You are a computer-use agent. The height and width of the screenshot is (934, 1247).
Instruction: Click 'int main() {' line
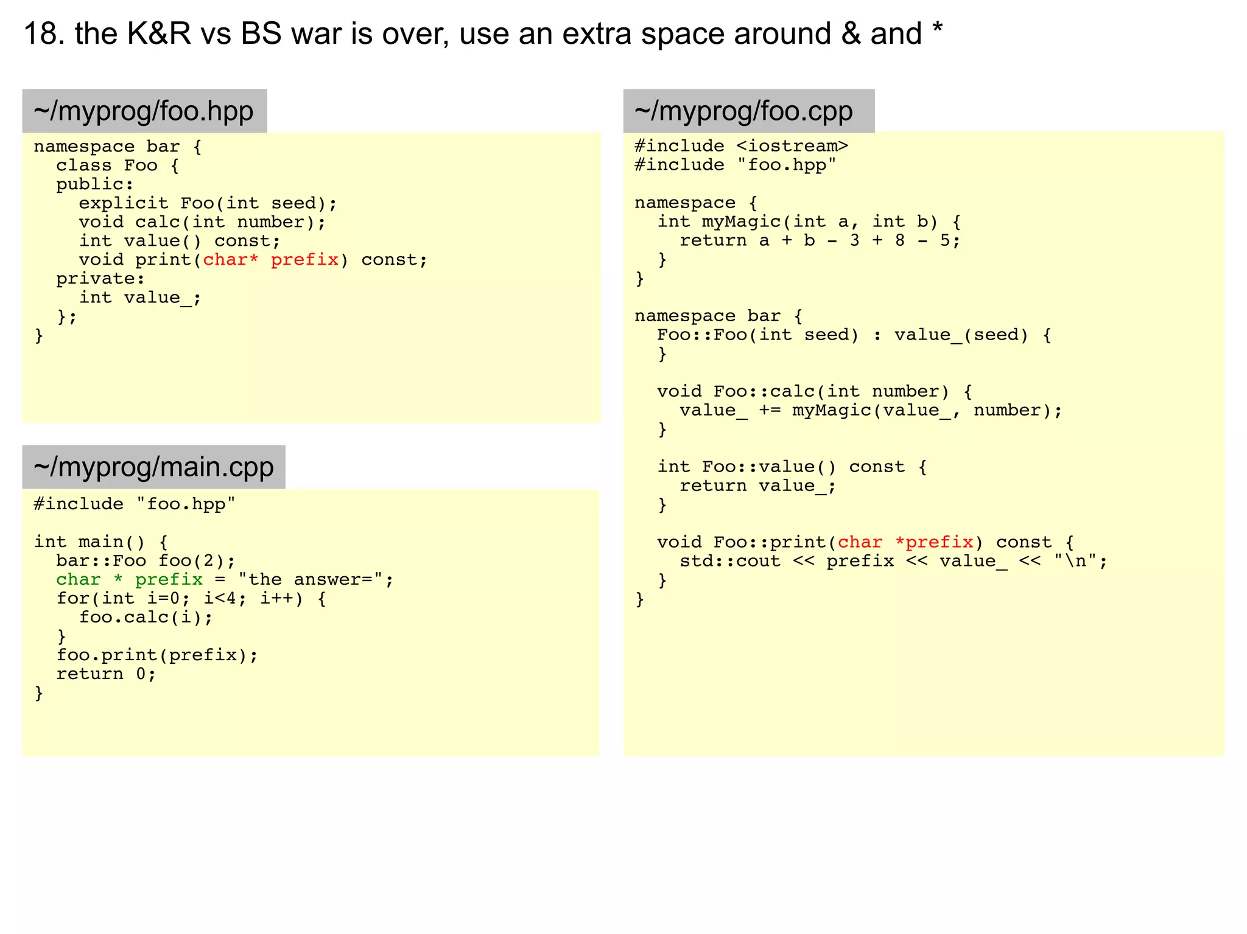pyautogui.click(x=101, y=542)
